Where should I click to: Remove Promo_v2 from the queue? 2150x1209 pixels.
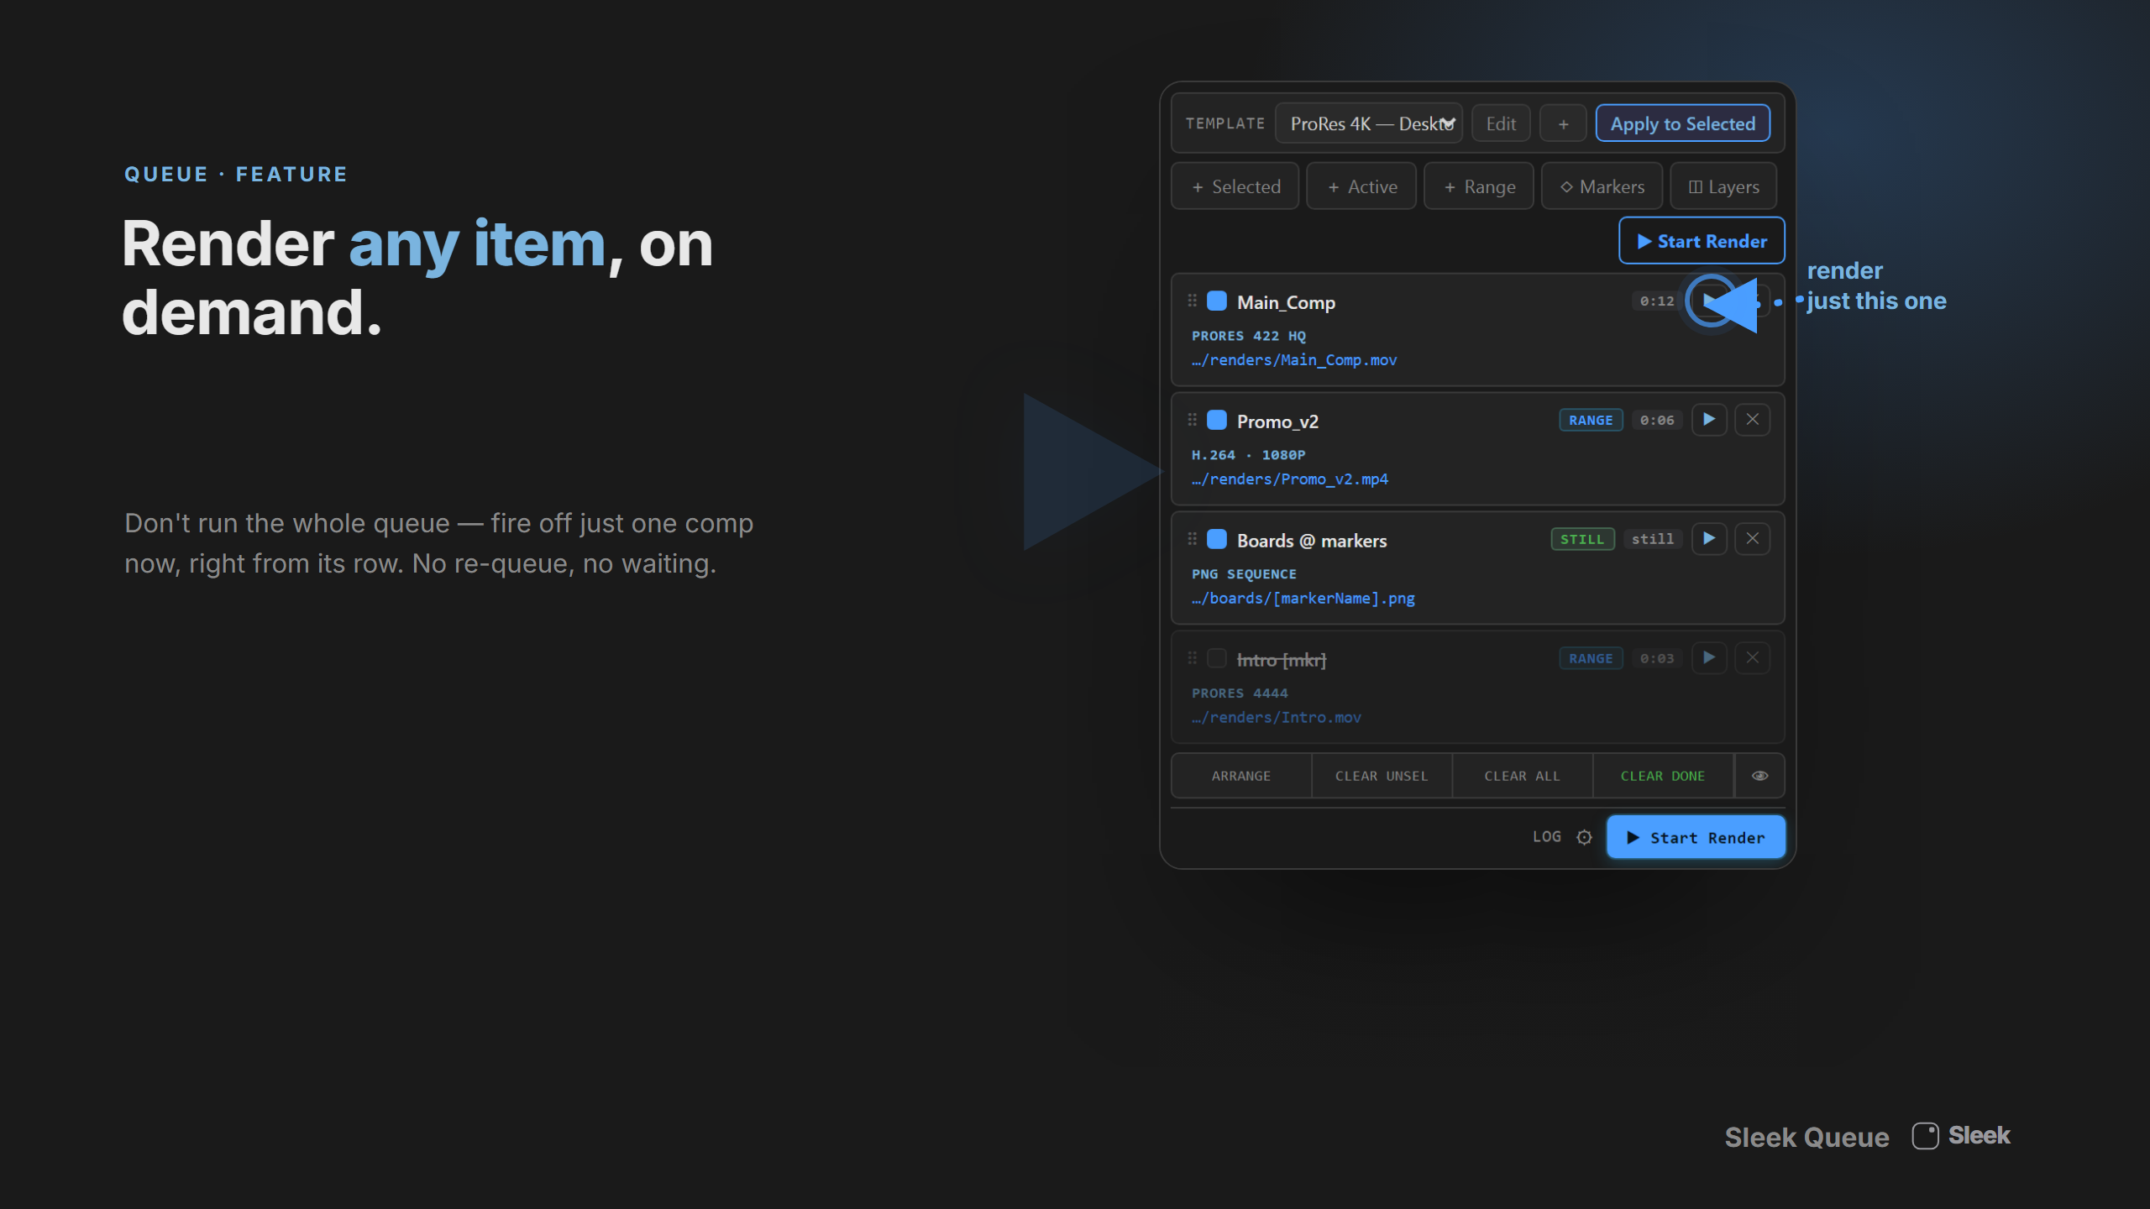1753,420
